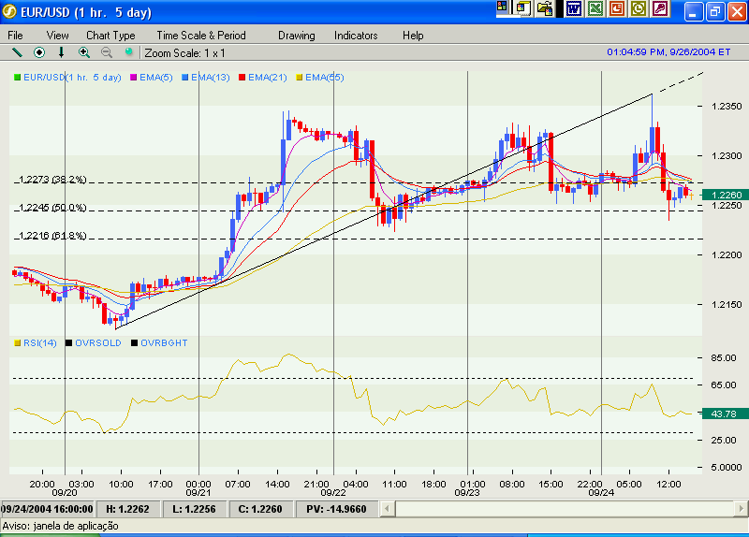Click the yellow RSI(14) legend swatch
This screenshot has width=749, height=537.
tap(17, 343)
